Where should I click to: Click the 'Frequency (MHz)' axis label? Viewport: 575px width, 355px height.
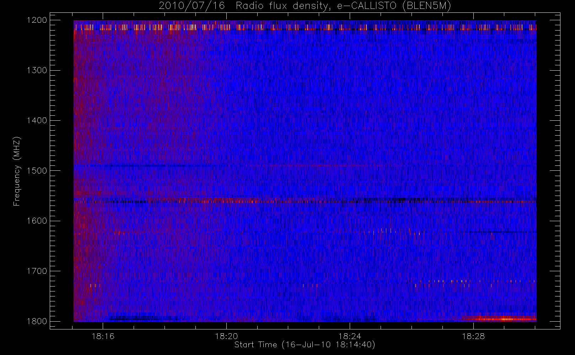[x=17, y=171]
